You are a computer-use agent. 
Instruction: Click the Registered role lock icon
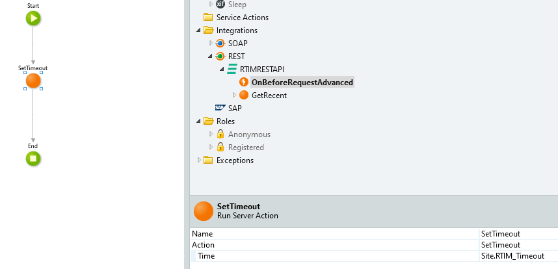(x=220, y=147)
